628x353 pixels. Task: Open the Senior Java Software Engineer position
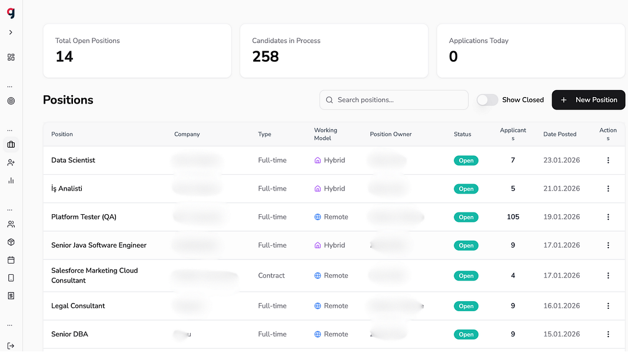99,245
